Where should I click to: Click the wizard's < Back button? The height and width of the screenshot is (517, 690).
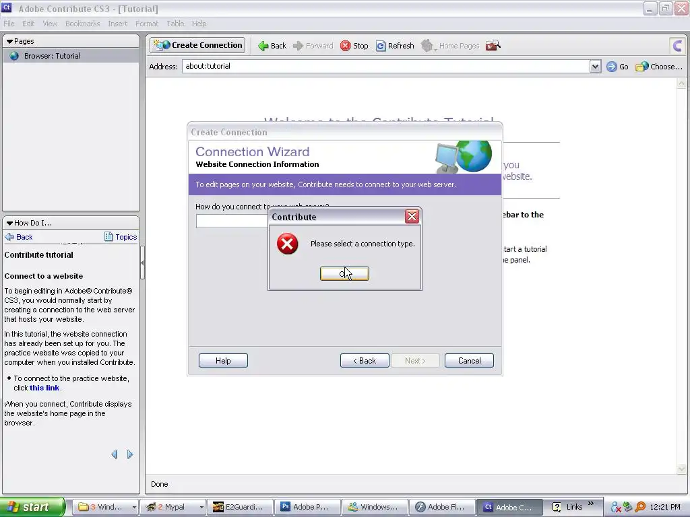(x=365, y=361)
